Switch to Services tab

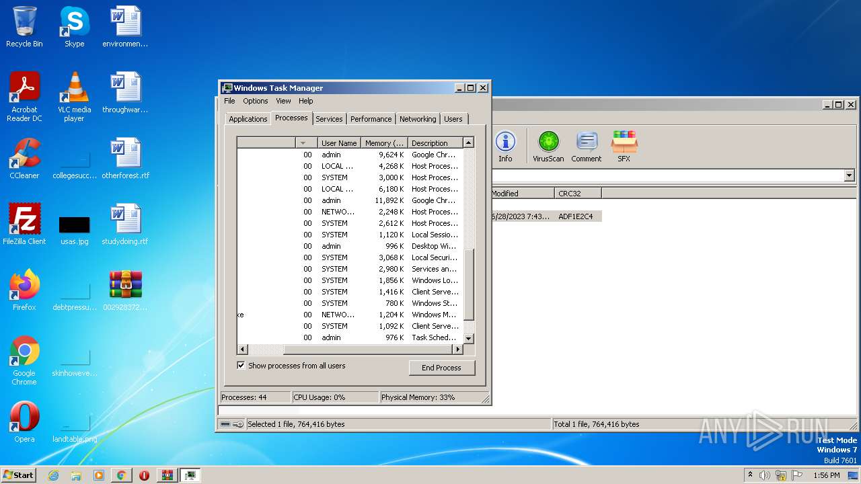point(330,119)
